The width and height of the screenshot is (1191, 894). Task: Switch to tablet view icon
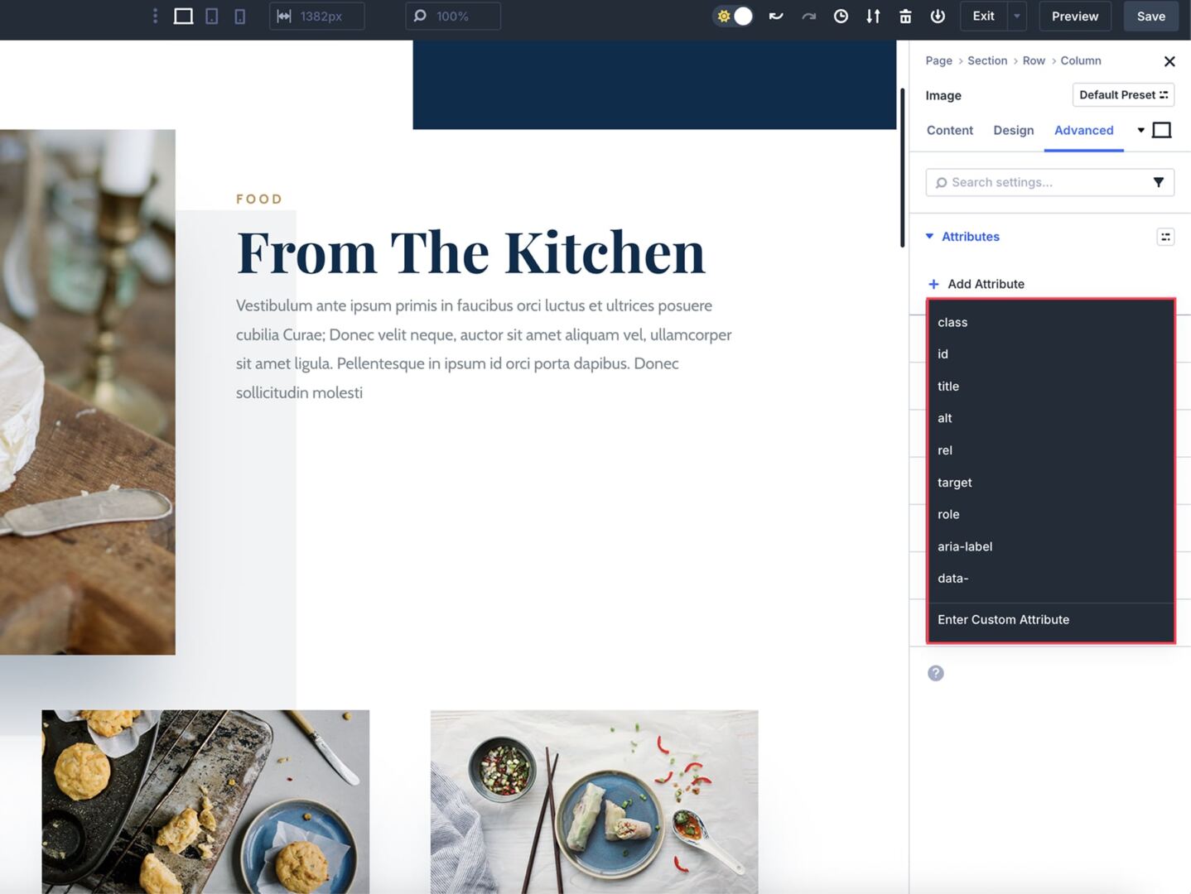pyautogui.click(x=212, y=17)
